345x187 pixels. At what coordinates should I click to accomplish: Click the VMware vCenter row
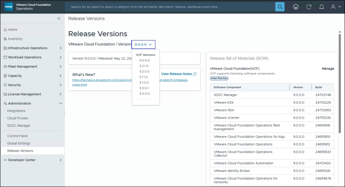[x=272, y=118]
